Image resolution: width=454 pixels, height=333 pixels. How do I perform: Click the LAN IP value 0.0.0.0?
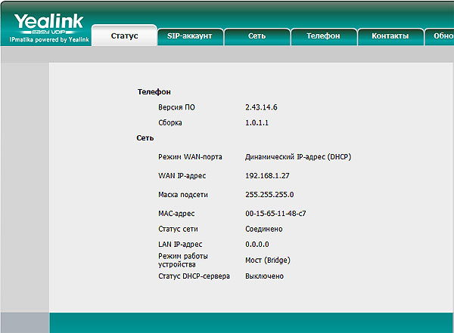(257, 245)
